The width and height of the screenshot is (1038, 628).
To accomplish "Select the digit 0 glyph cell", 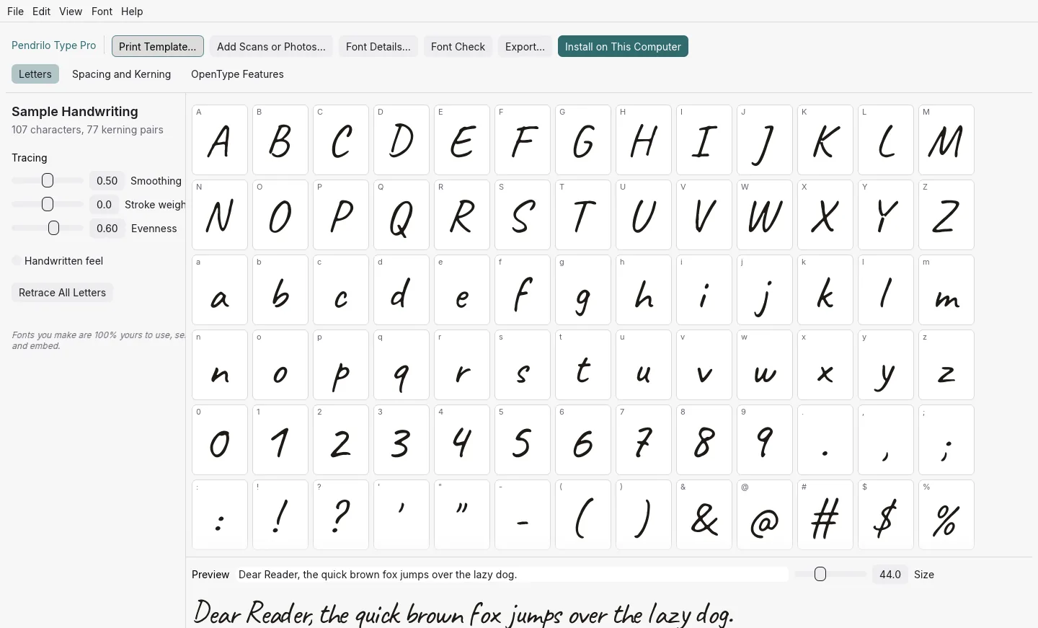I will [220, 440].
